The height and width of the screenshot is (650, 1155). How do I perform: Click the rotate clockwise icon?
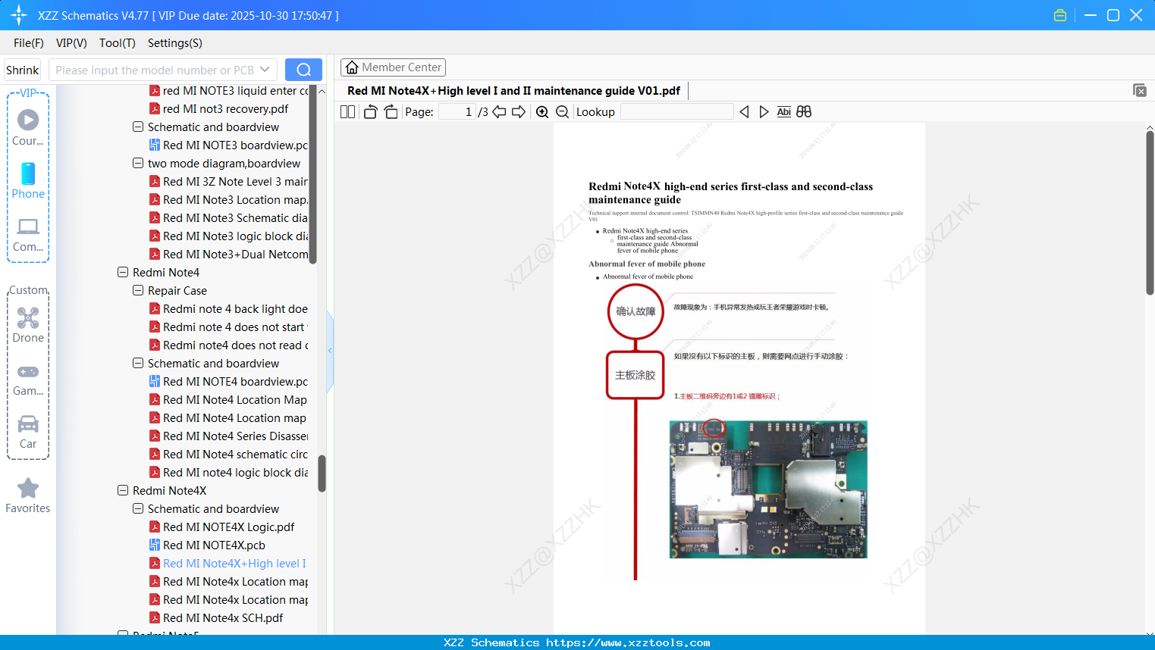point(391,111)
